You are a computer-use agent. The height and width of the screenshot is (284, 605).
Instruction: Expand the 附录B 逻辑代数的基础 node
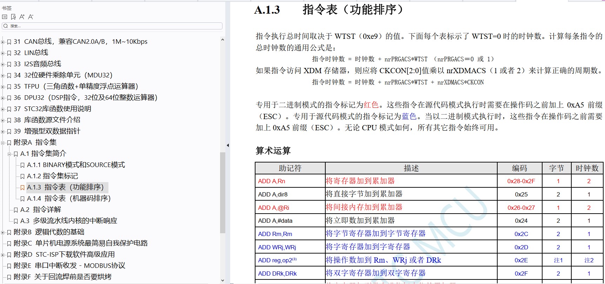(x=3, y=233)
